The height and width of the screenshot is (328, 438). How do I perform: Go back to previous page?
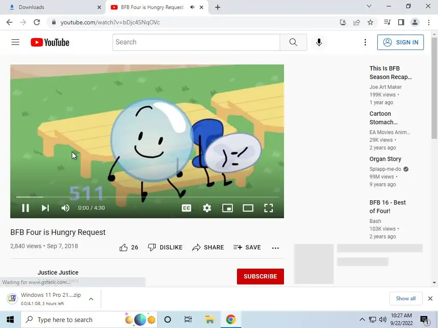pyautogui.click(x=9, y=22)
